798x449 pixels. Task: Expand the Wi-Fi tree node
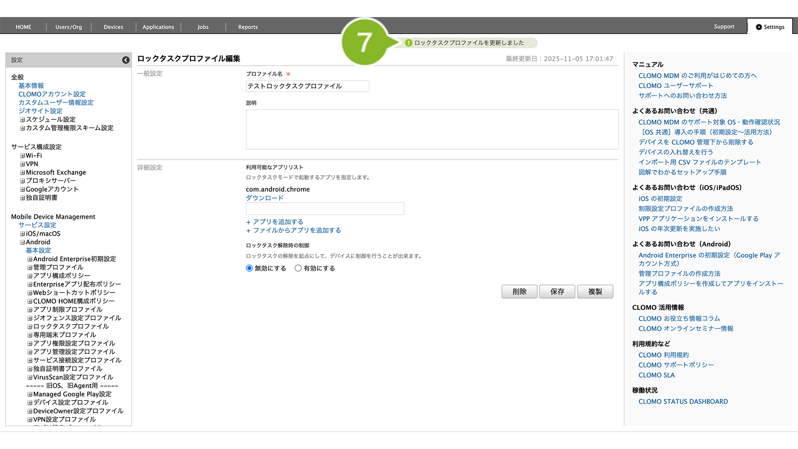22,156
